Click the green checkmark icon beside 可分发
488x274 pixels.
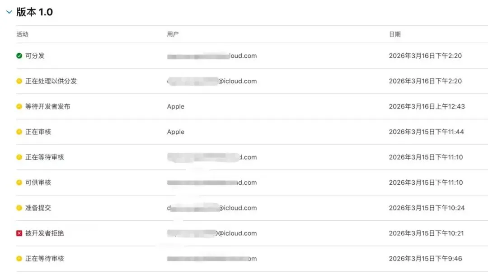[x=19, y=56]
